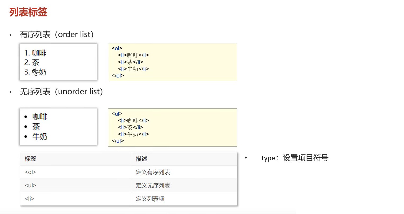Viewport: 404px width, 214px height.
Task: Click the 列表标签 slide title
Action: pos(28,12)
